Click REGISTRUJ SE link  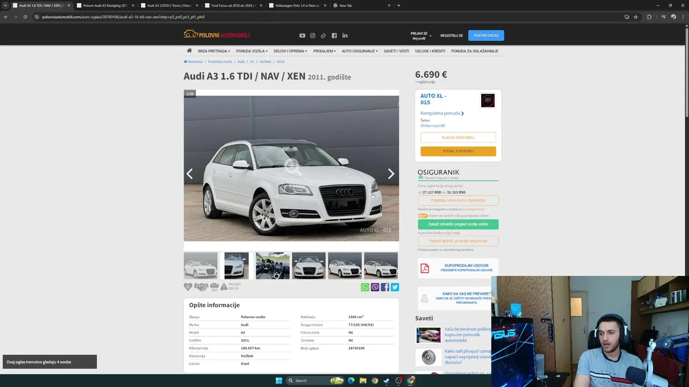[452, 35]
